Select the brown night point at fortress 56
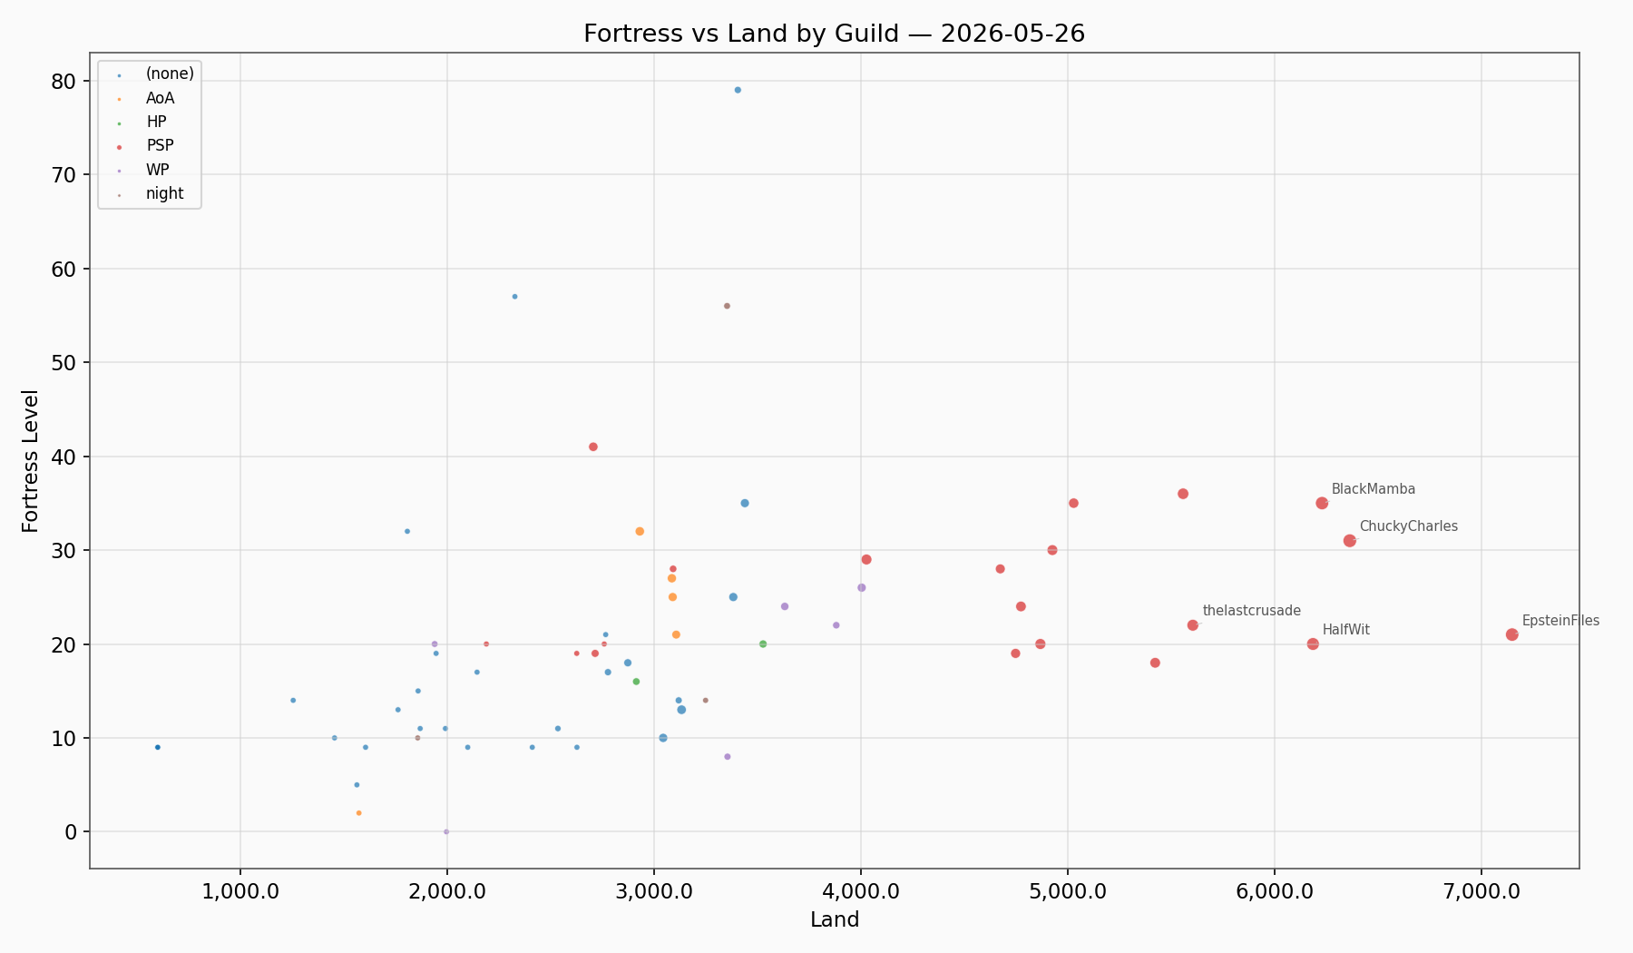The image size is (1633, 953). [727, 306]
